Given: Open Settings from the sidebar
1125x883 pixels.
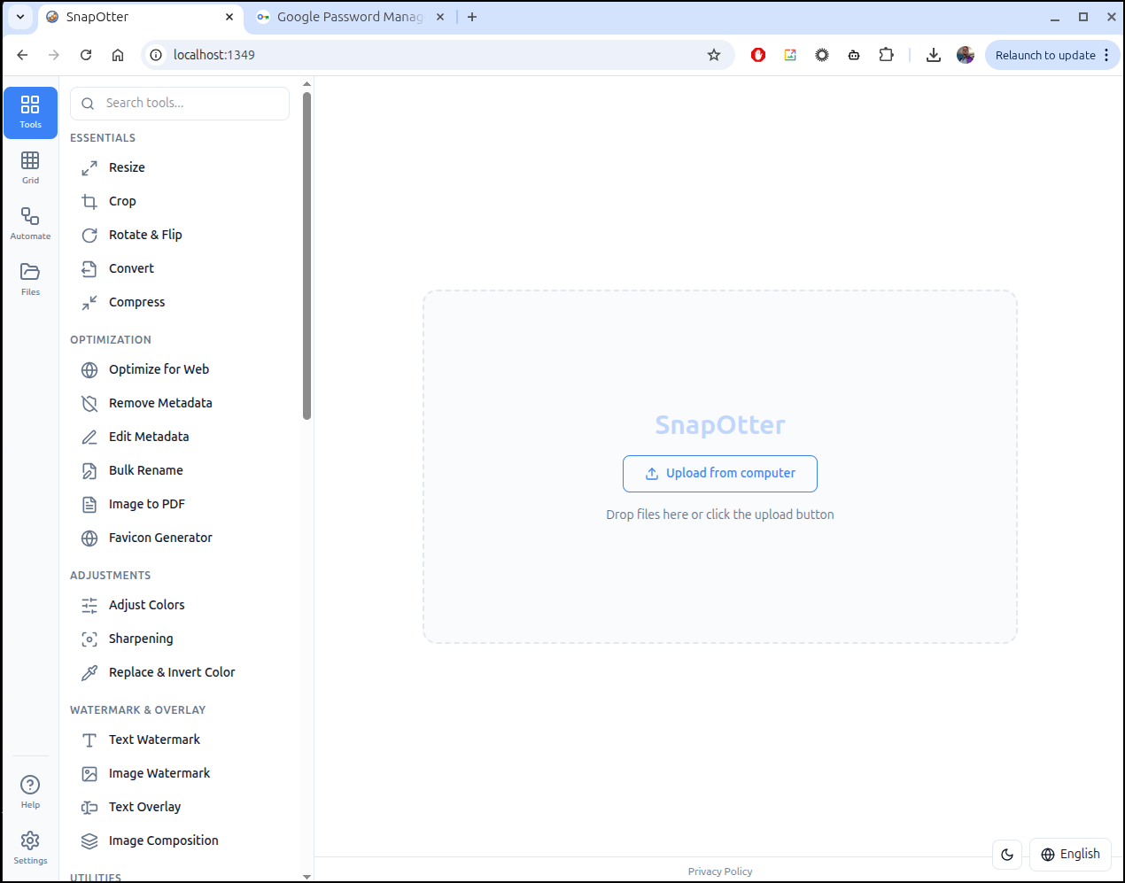Looking at the screenshot, I should point(30,848).
